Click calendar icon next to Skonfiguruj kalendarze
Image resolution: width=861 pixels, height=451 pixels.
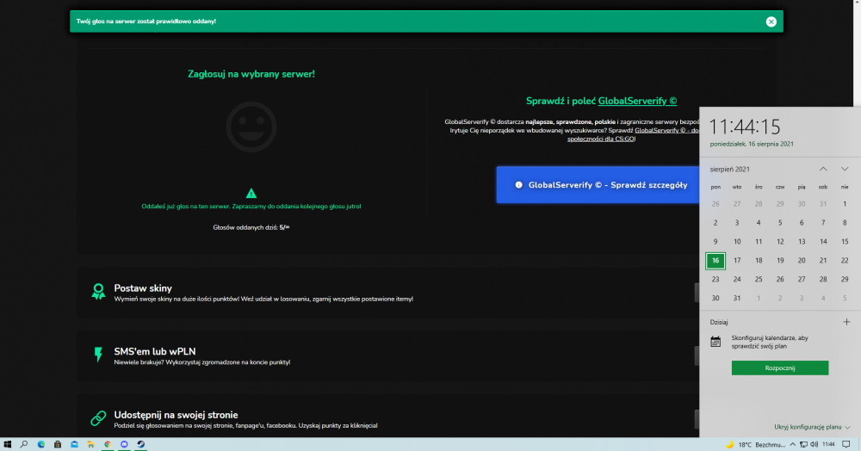pos(715,342)
